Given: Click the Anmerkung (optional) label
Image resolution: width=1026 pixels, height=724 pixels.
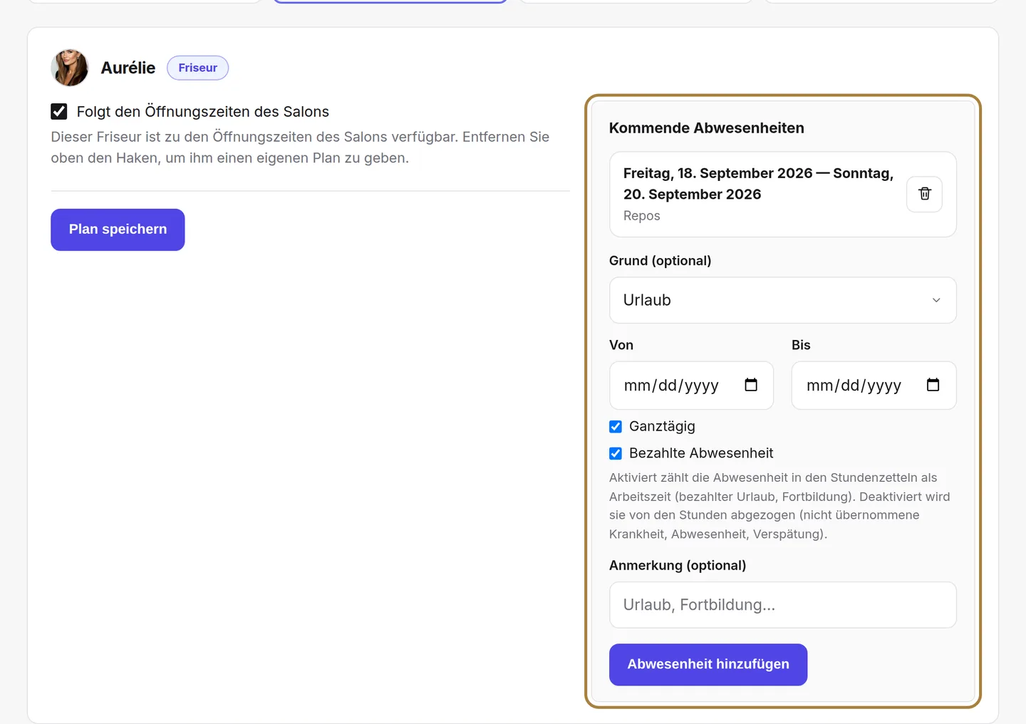Looking at the screenshot, I should 678,566.
